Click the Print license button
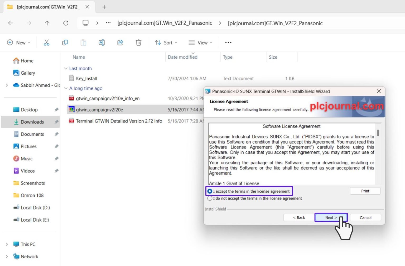 pyautogui.click(x=365, y=191)
